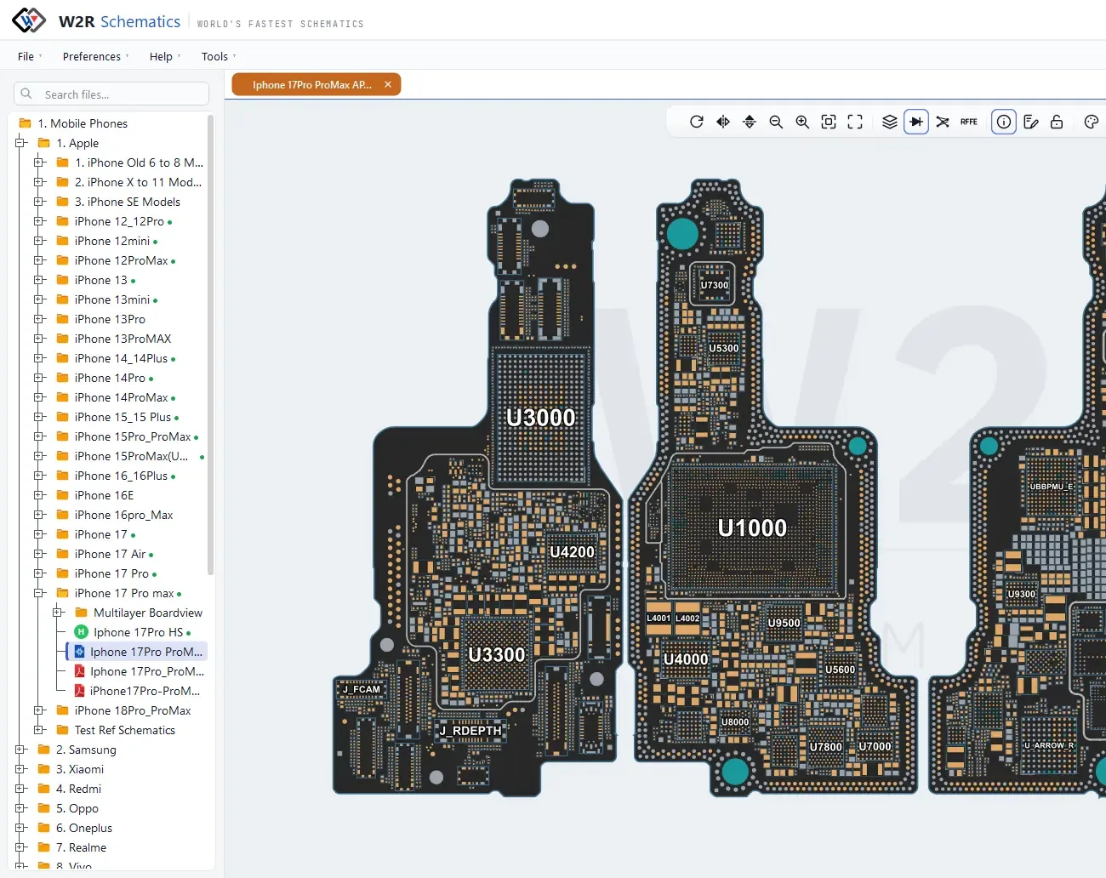Select the iPhone 16pro_Max folder
The height and width of the screenshot is (878, 1106).
click(x=114, y=515)
